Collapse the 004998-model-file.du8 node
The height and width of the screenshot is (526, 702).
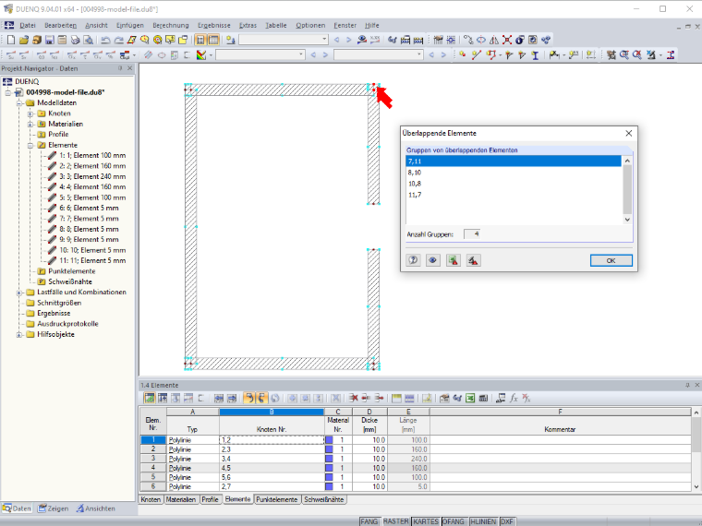pos(8,92)
